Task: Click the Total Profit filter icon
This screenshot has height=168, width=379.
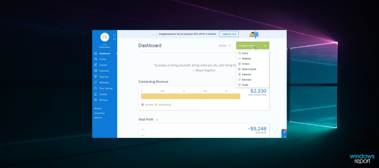Action: click(157, 120)
